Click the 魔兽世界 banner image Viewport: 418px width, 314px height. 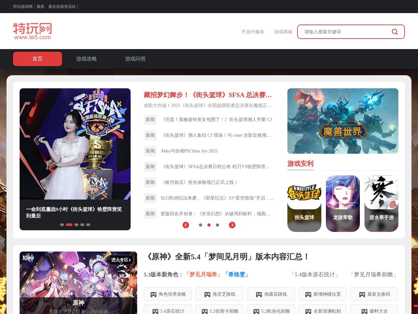pyautogui.click(x=343, y=121)
